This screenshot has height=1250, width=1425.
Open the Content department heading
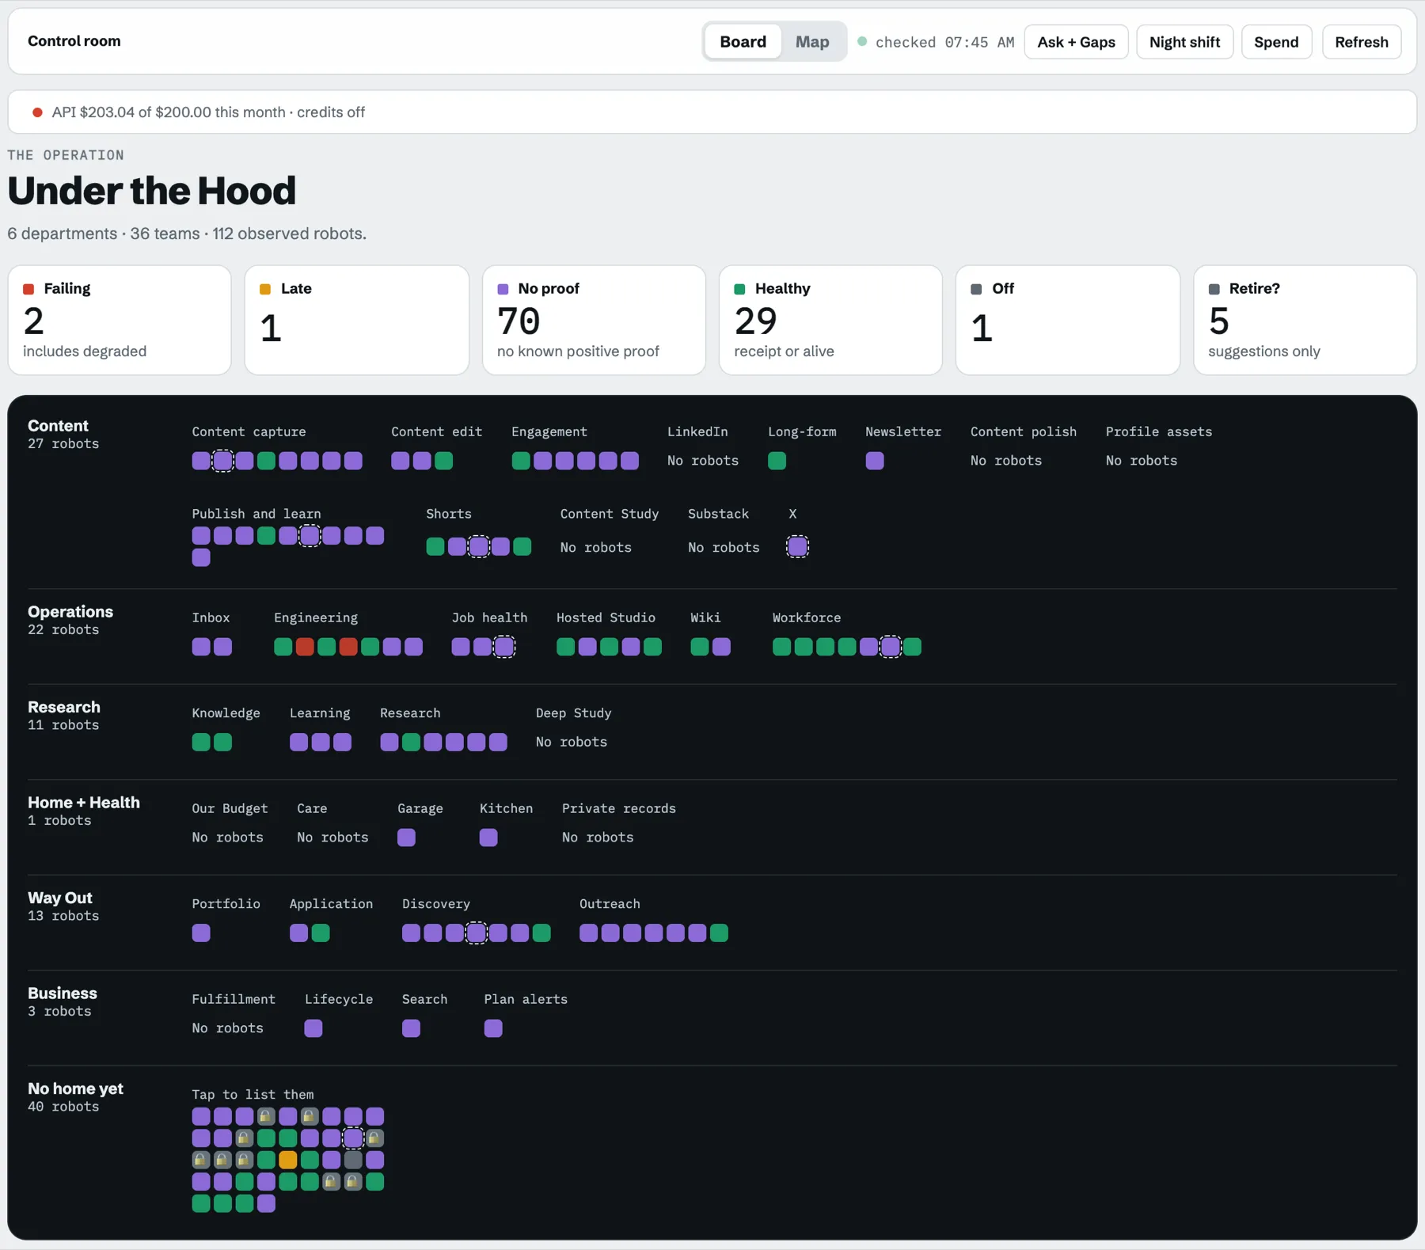58,426
